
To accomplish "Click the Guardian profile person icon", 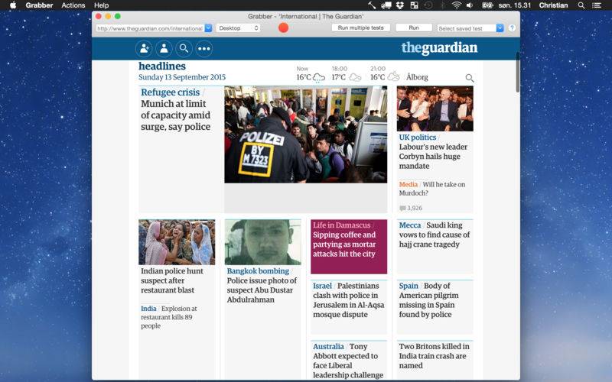I will tap(164, 49).
